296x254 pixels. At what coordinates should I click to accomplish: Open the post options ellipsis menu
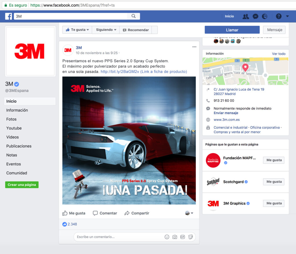[194, 47]
